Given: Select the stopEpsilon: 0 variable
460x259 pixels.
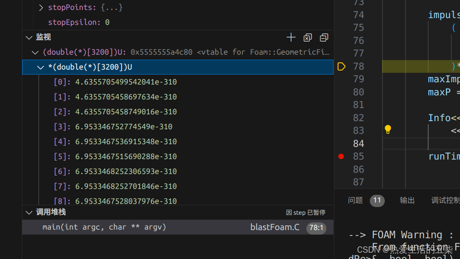Looking at the screenshot, I should coord(78,22).
